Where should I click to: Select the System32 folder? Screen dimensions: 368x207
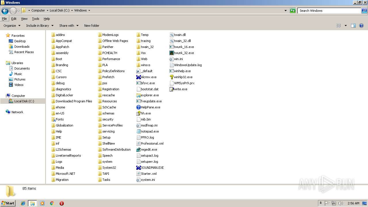107,168
